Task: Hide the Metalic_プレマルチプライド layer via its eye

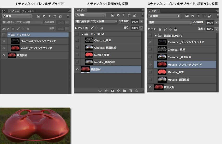Action: click(4, 48)
